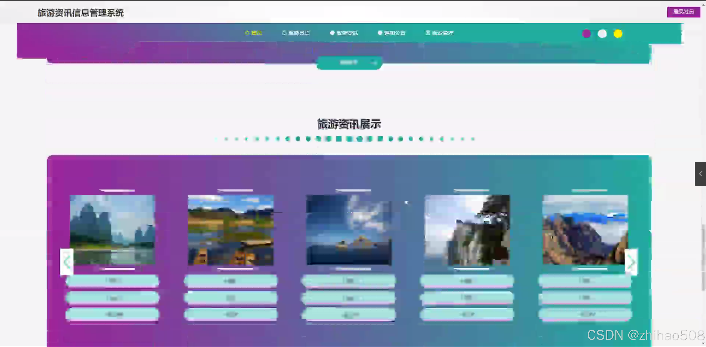706x347 pixels.
Task: Open the 通知公告 nav menu item
Action: (x=394, y=33)
